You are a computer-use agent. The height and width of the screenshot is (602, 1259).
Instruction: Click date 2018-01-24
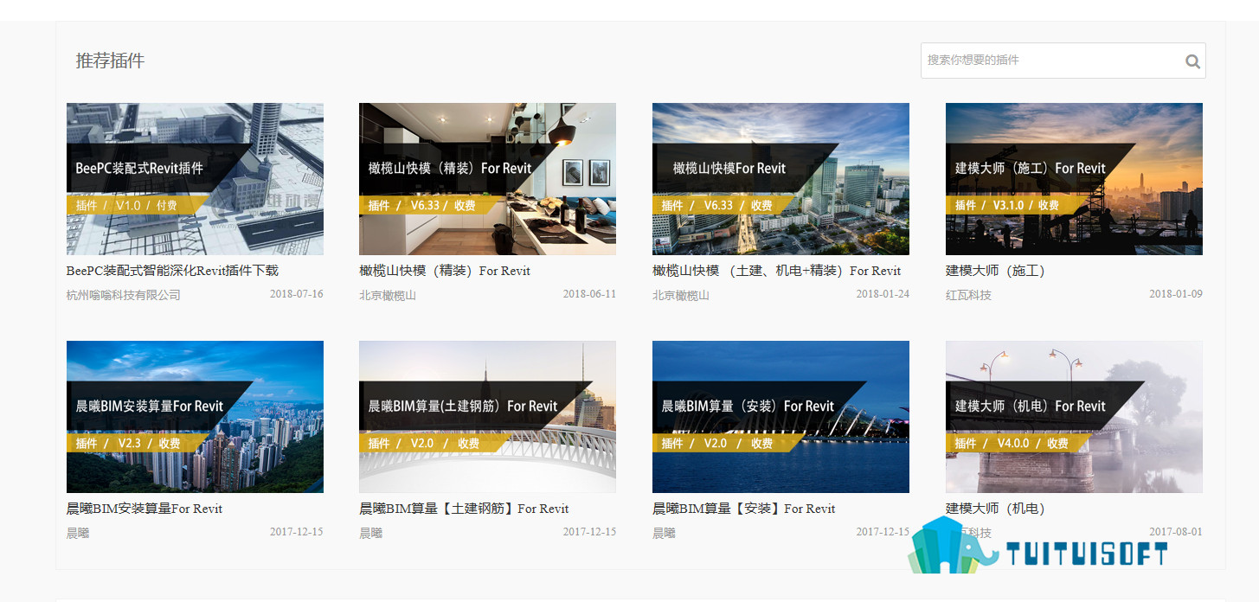pyautogui.click(x=883, y=294)
